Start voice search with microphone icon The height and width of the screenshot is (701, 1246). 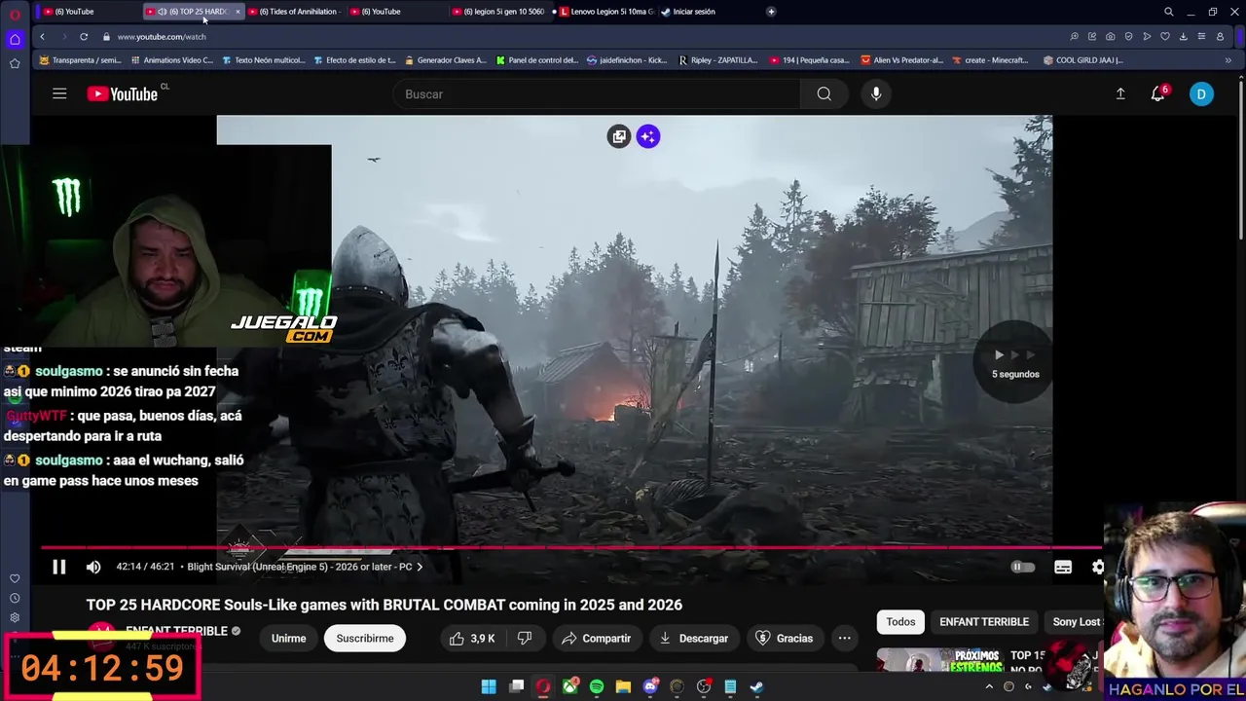pos(876,93)
